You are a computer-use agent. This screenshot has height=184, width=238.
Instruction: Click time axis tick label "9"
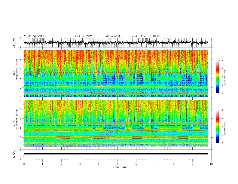pos(192,164)
